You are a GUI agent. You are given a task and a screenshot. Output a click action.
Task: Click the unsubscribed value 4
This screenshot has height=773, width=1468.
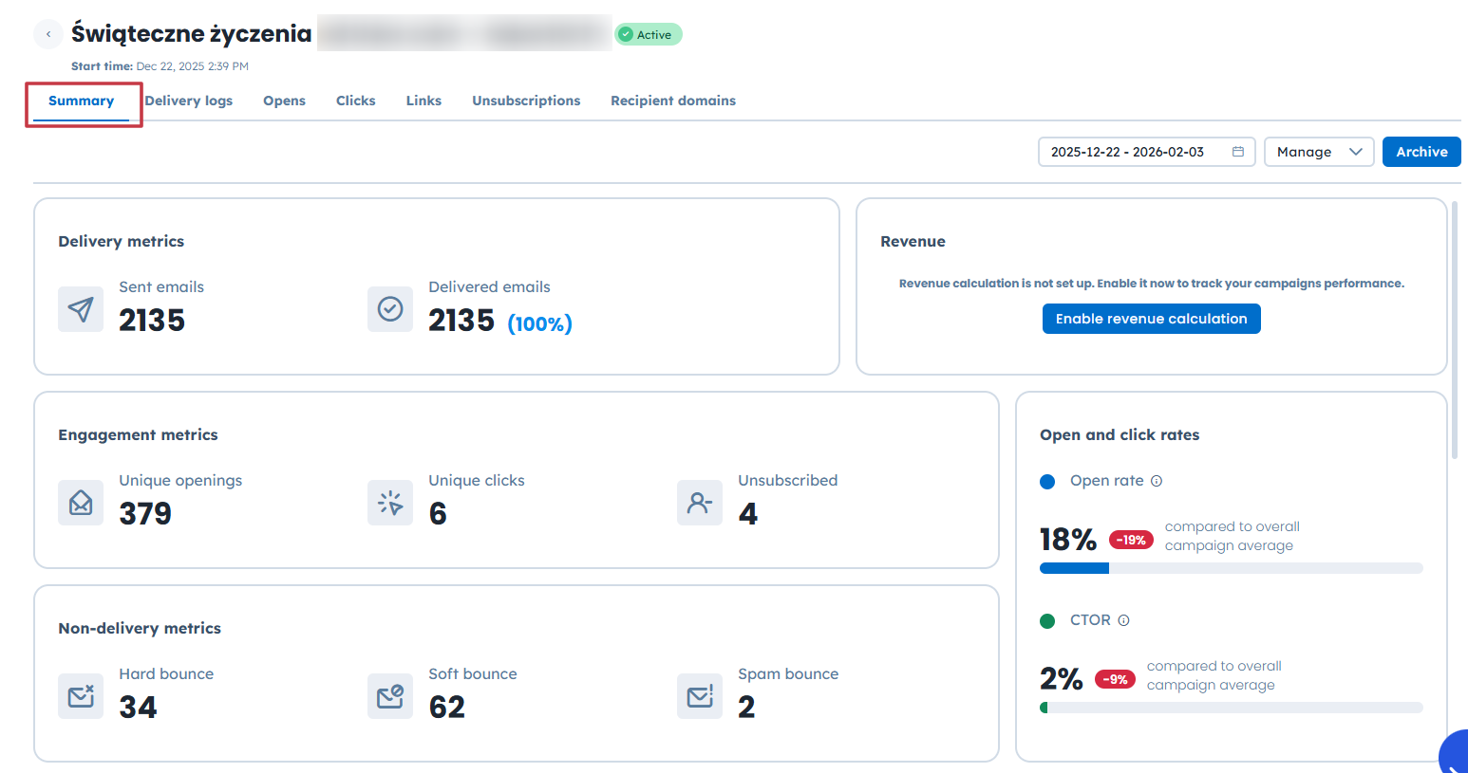coord(748,514)
